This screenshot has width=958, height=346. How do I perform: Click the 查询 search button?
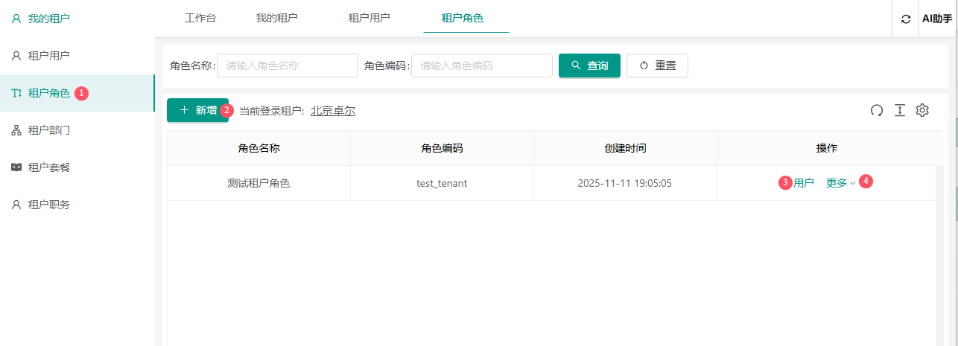pyautogui.click(x=589, y=65)
